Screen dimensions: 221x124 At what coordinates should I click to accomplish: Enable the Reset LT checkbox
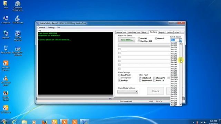click(x=154, y=80)
